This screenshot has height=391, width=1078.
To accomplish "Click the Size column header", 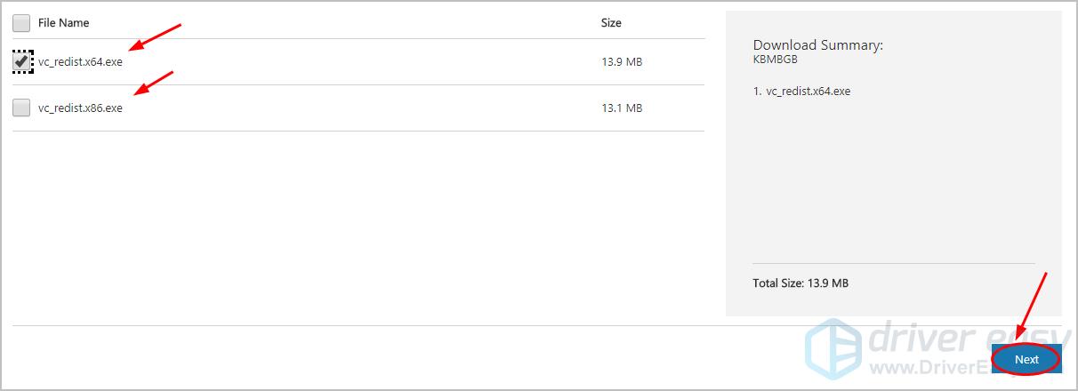I will (611, 23).
